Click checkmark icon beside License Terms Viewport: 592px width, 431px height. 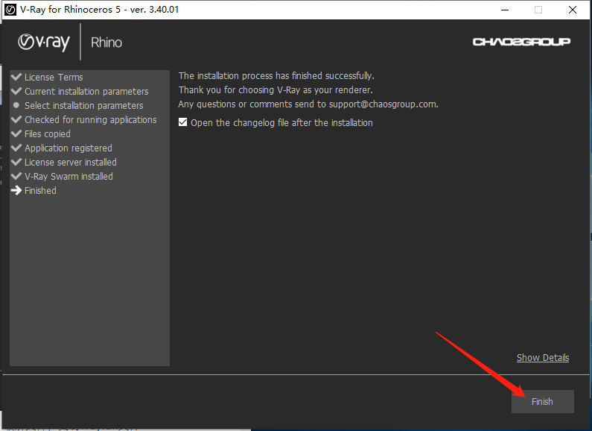(x=16, y=77)
